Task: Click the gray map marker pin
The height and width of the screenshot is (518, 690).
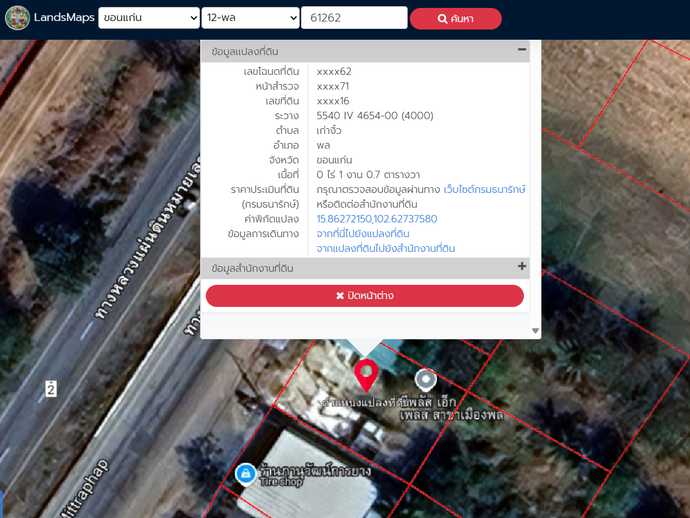Action: coord(425,379)
